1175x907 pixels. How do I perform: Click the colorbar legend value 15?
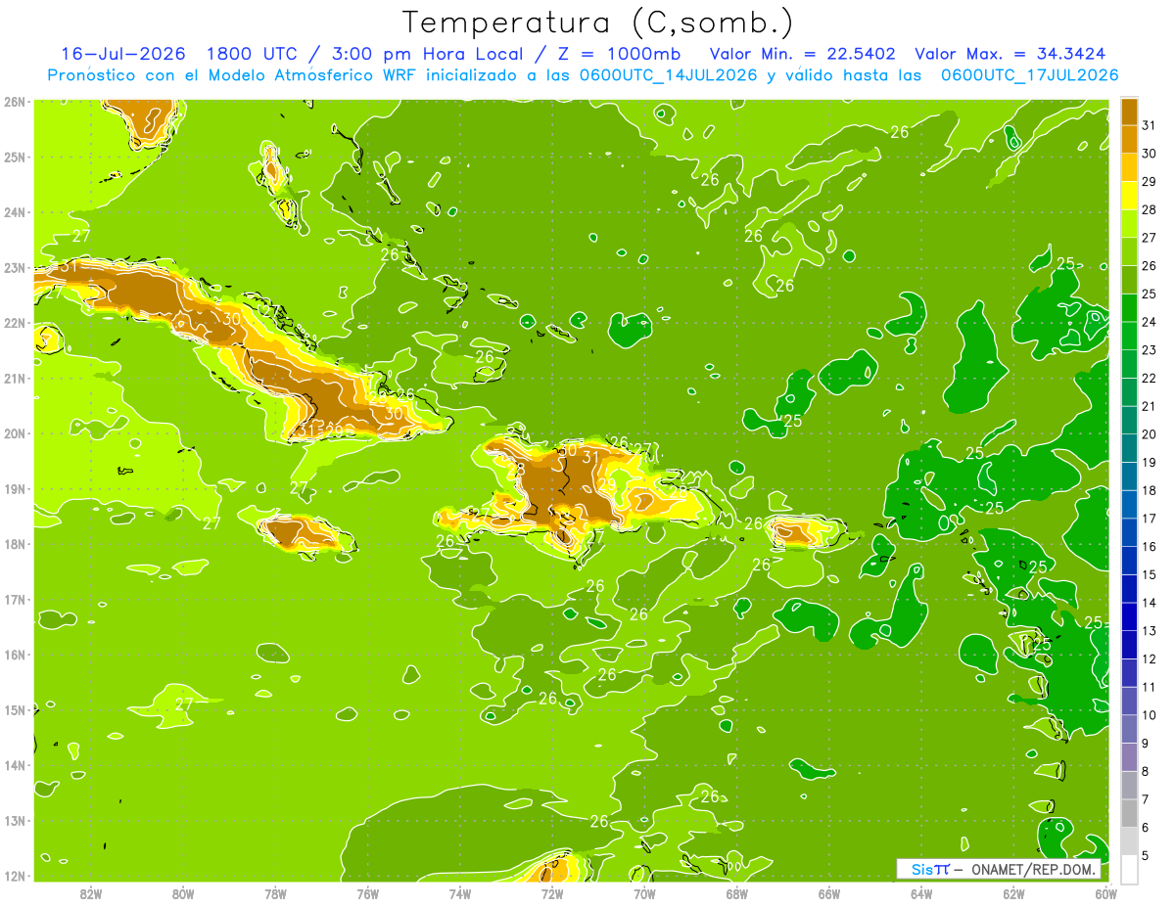point(1149,575)
